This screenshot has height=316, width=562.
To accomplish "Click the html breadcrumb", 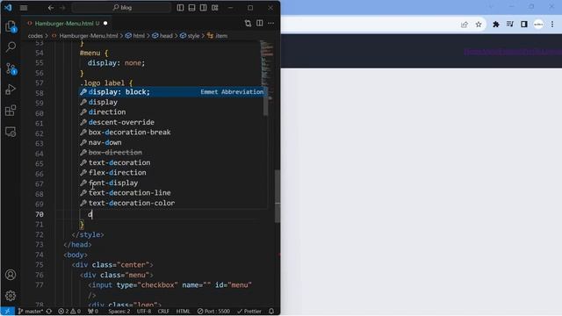I will pyautogui.click(x=135, y=36).
